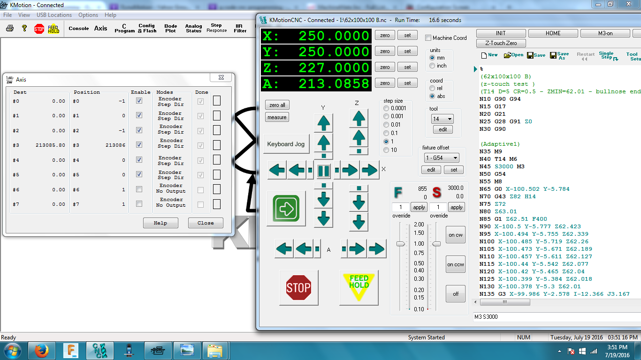Open the USB Locations menu
This screenshot has width=641, height=360.
tap(54, 15)
